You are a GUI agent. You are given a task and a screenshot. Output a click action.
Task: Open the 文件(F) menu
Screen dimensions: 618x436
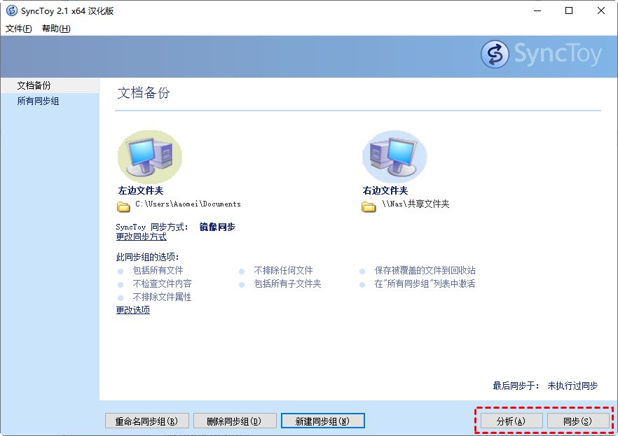19,29
